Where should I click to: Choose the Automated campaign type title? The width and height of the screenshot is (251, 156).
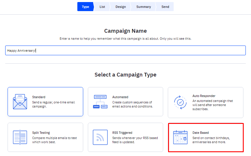tap(120, 97)
